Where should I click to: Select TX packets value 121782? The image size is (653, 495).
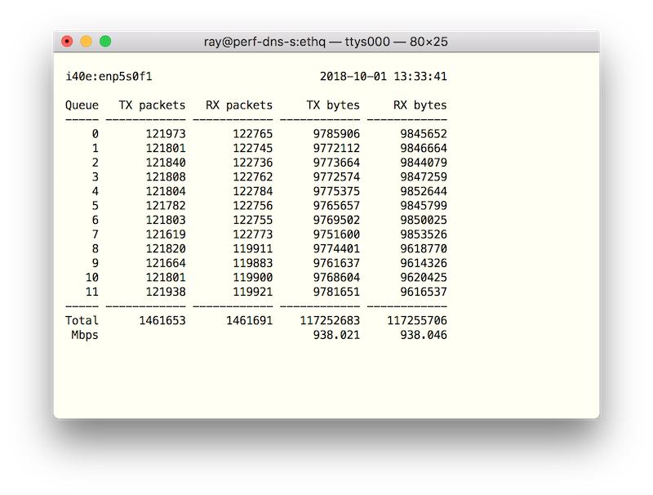[166, 206]
